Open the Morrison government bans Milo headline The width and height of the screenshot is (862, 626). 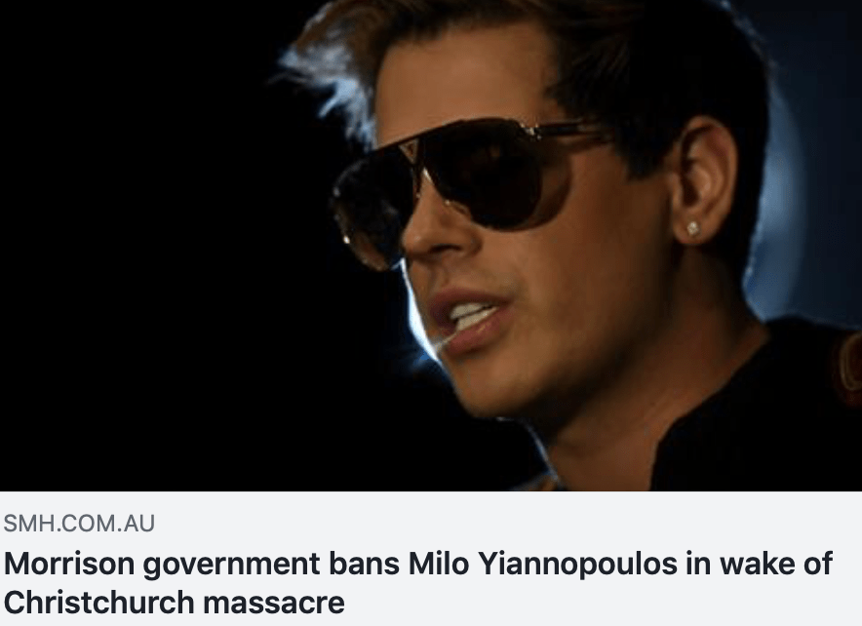point(417,582)
